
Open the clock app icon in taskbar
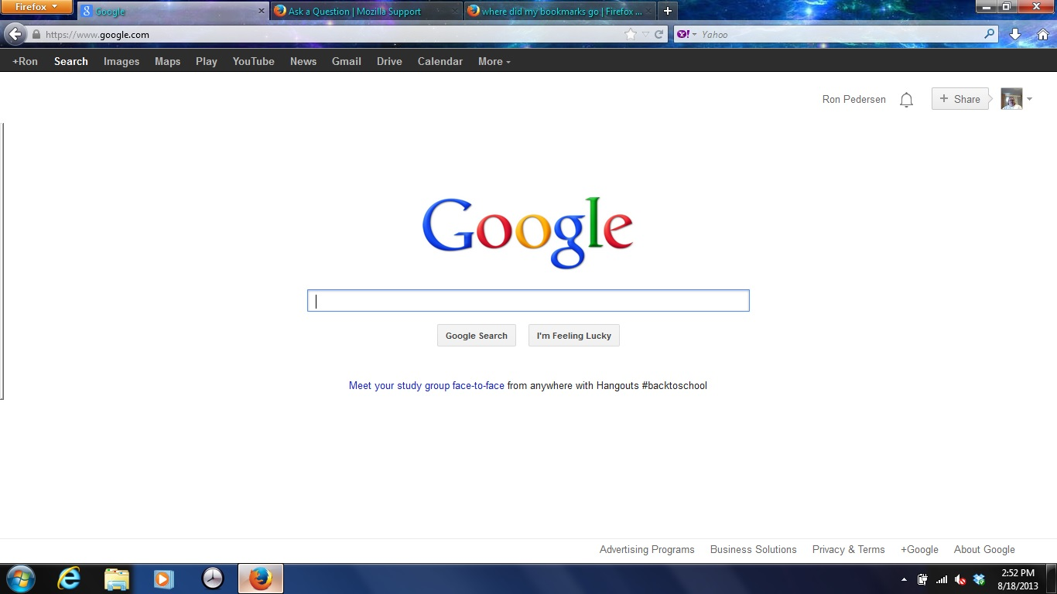coord(212,579)
